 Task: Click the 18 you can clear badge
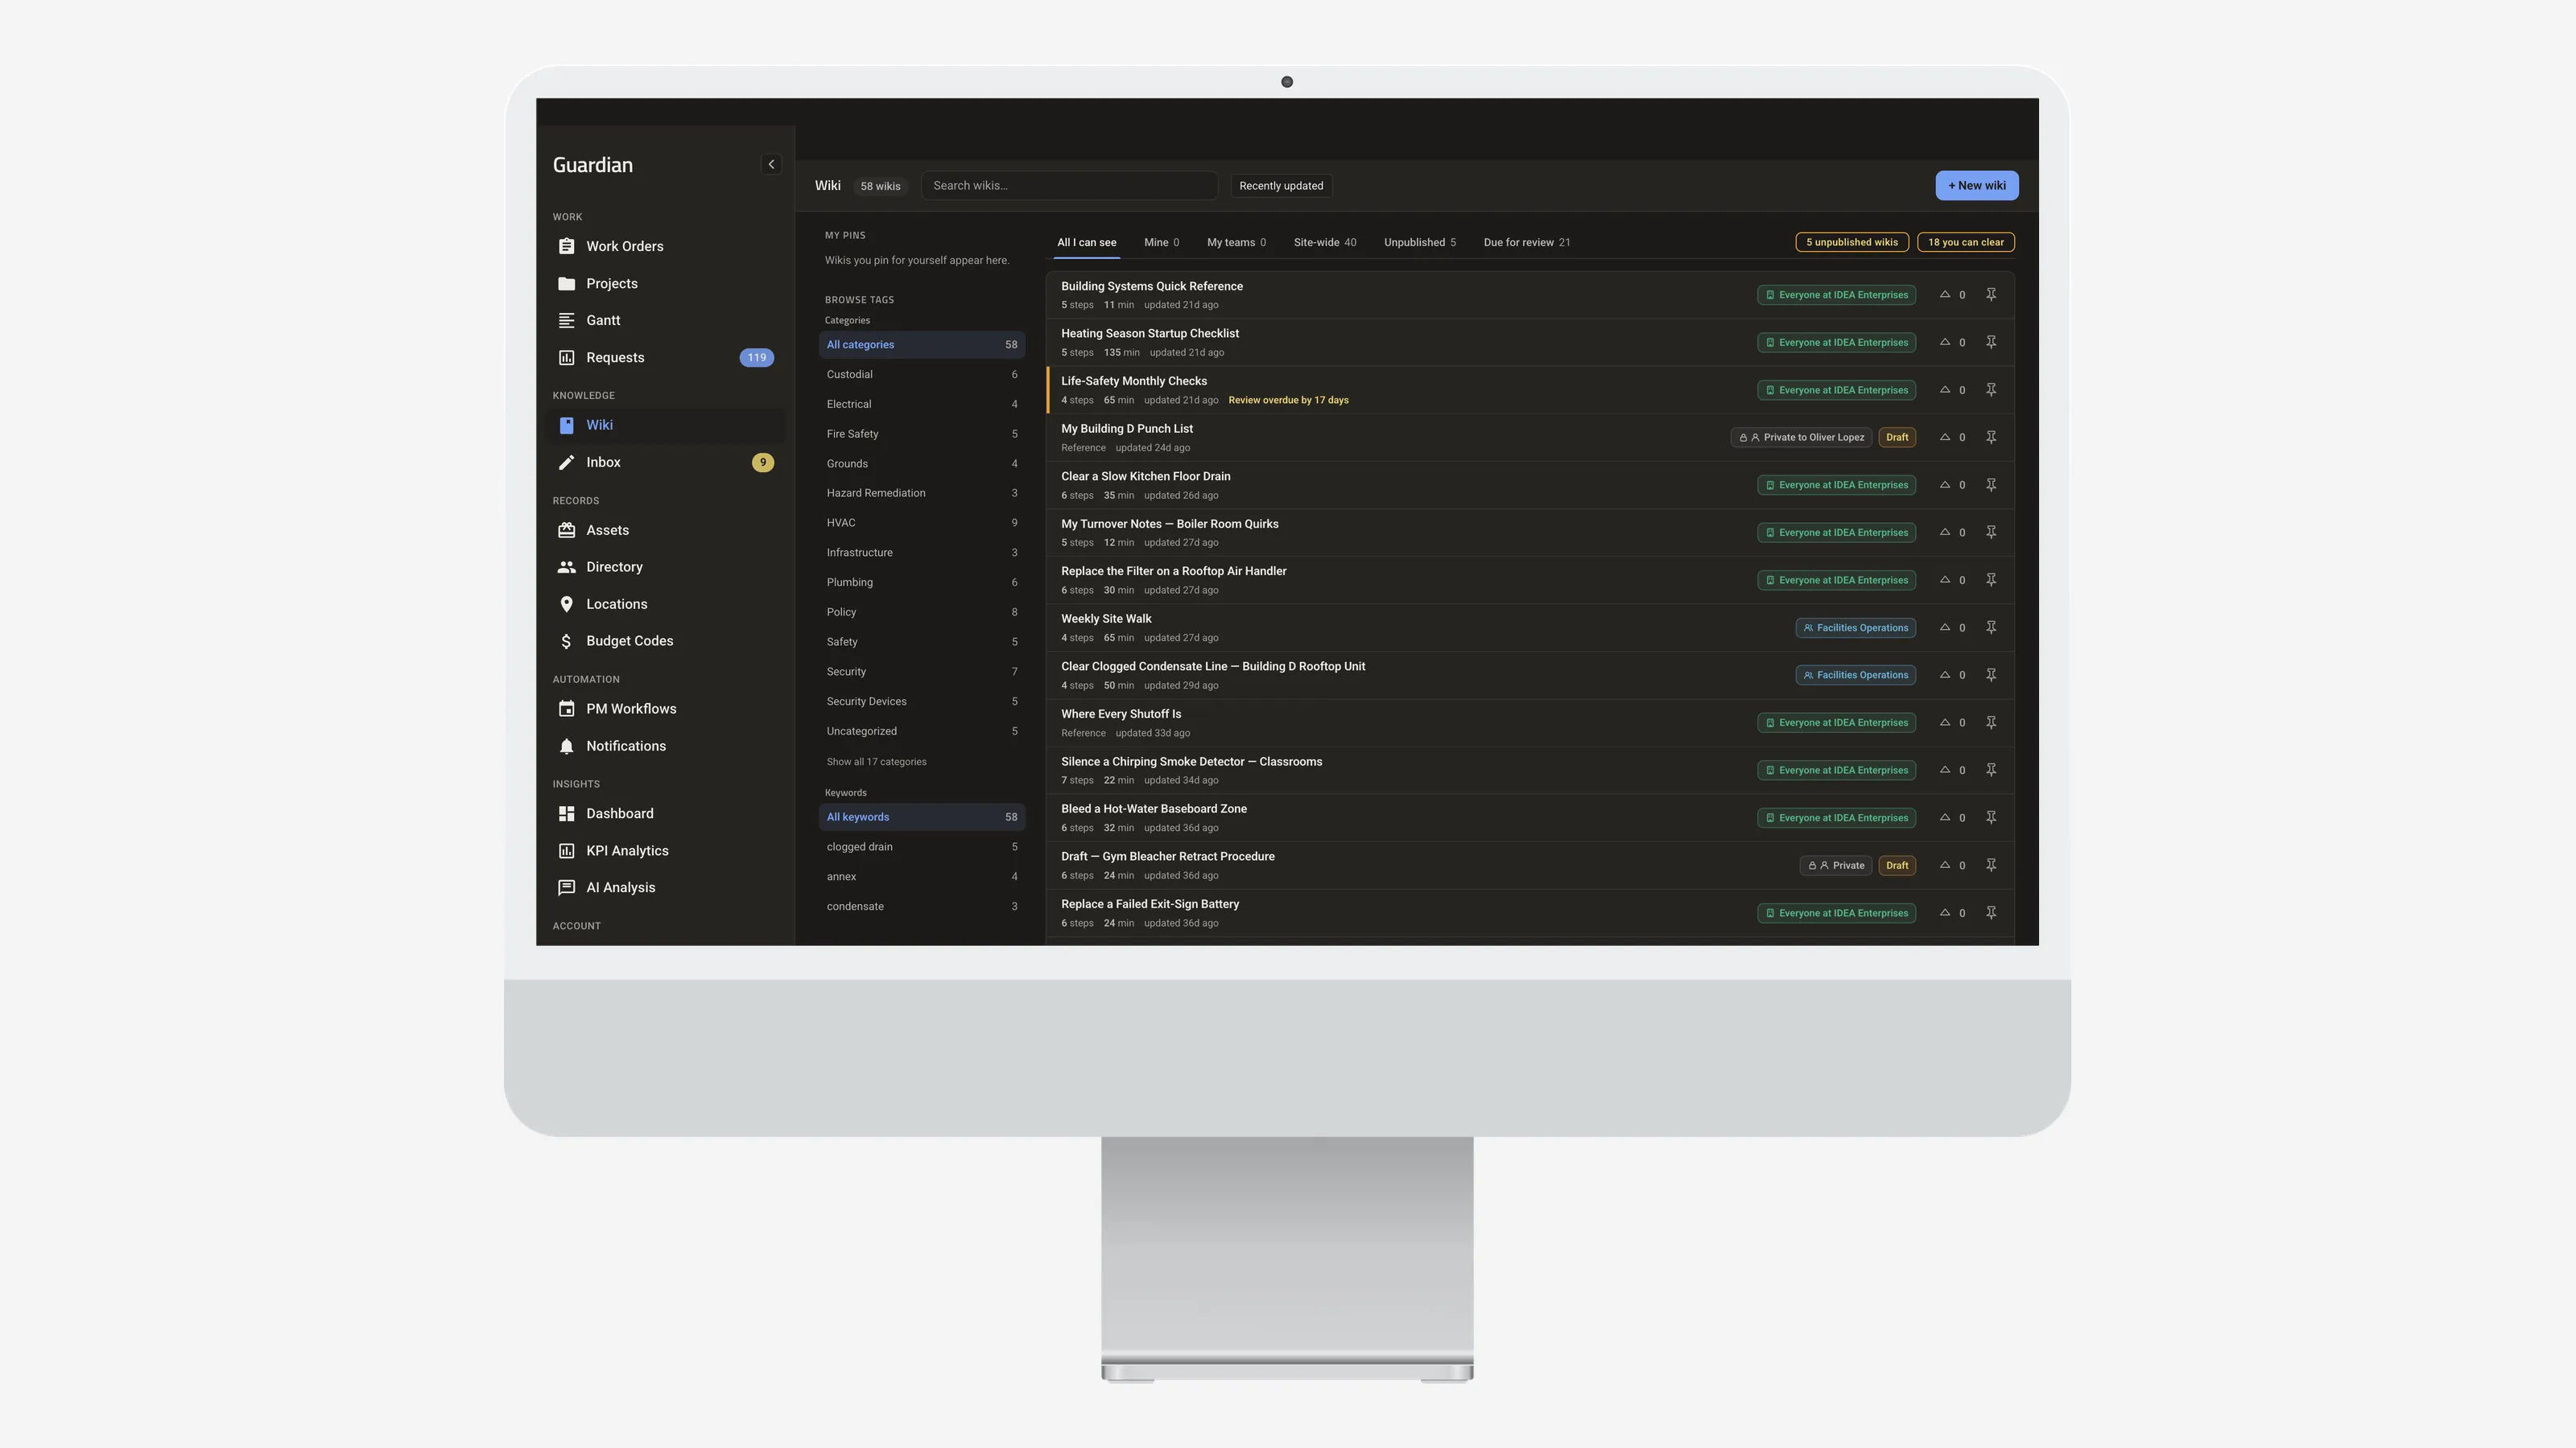pyautogui.click(x=1965, y=243)
